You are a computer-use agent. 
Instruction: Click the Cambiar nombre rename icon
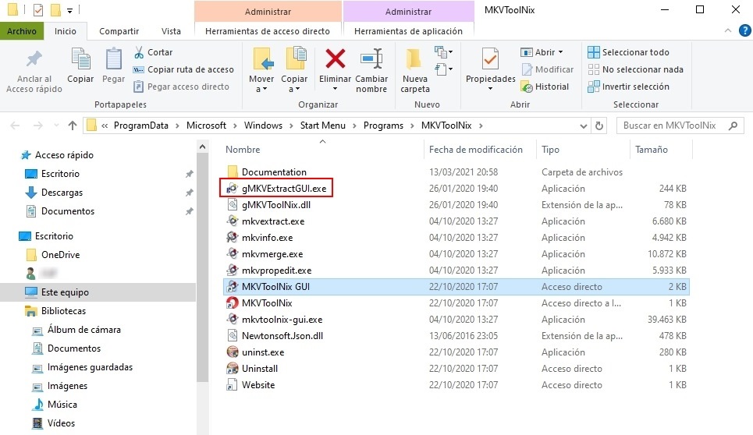(371, 59)
